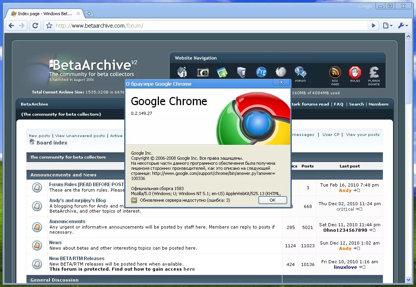
Task: Open the Search link
Action: tap(356, 104)
